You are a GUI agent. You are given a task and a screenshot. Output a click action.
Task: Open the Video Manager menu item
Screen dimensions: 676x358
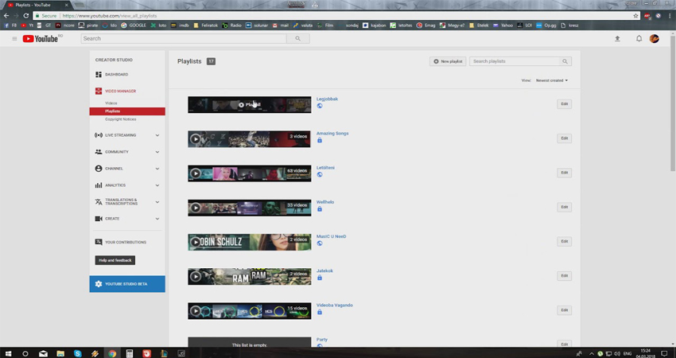point(120,91)
